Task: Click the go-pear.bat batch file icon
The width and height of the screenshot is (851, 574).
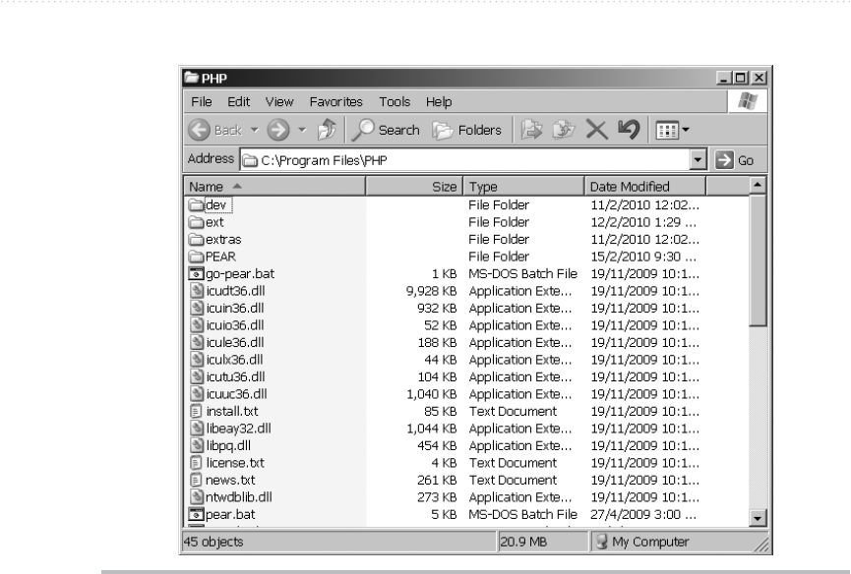Action: (x=196, y=273)
